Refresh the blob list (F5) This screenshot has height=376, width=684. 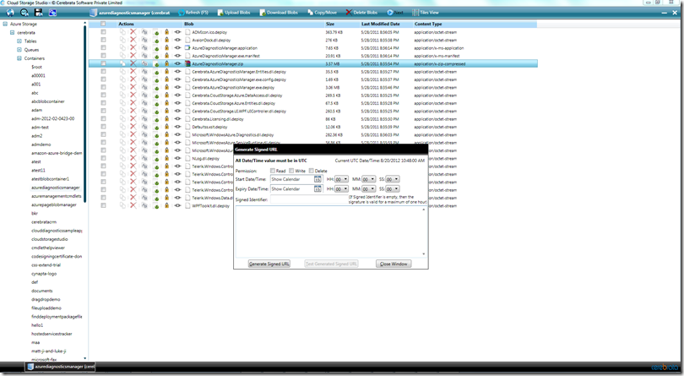pyautogui.click(x=193, y=13)
